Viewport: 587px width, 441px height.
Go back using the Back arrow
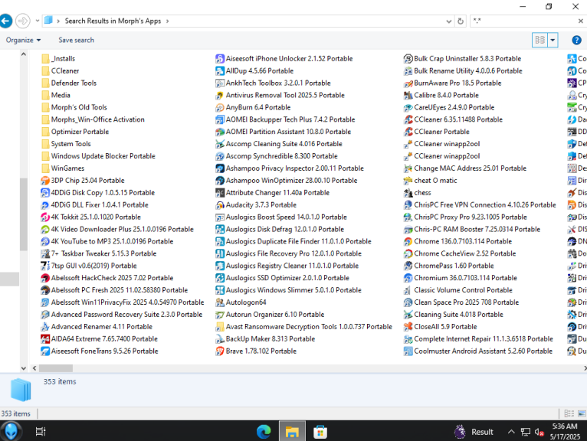pyautogui.click(x=5, y=21)
